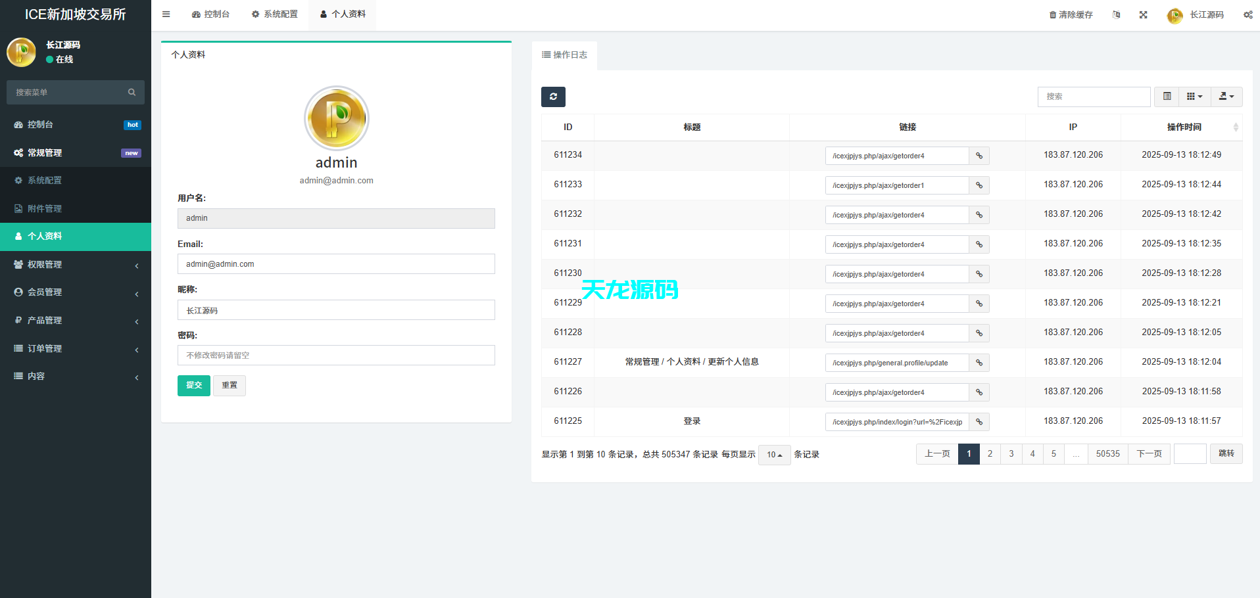Click the fullscreen expand icon in top bar
This screenshot has height=598, width=1260.
[1143, 14]
